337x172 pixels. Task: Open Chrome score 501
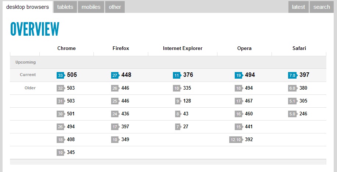[71, 114]
